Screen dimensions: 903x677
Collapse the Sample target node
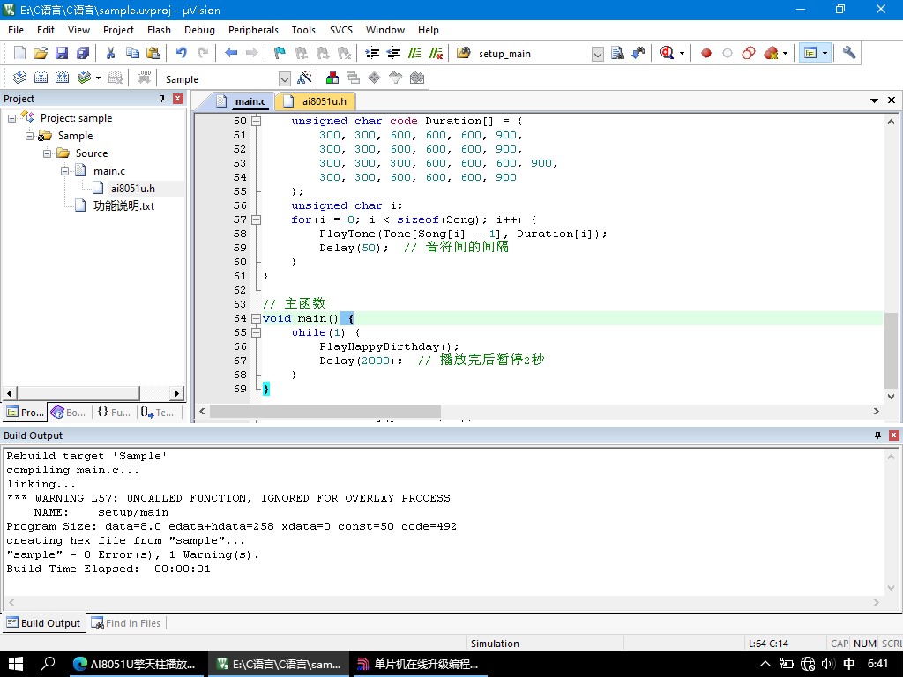pos(29,136)
